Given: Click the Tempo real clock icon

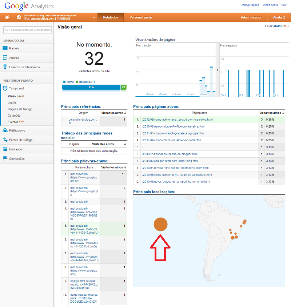Looking at the screenshot, I should point(5,88).
